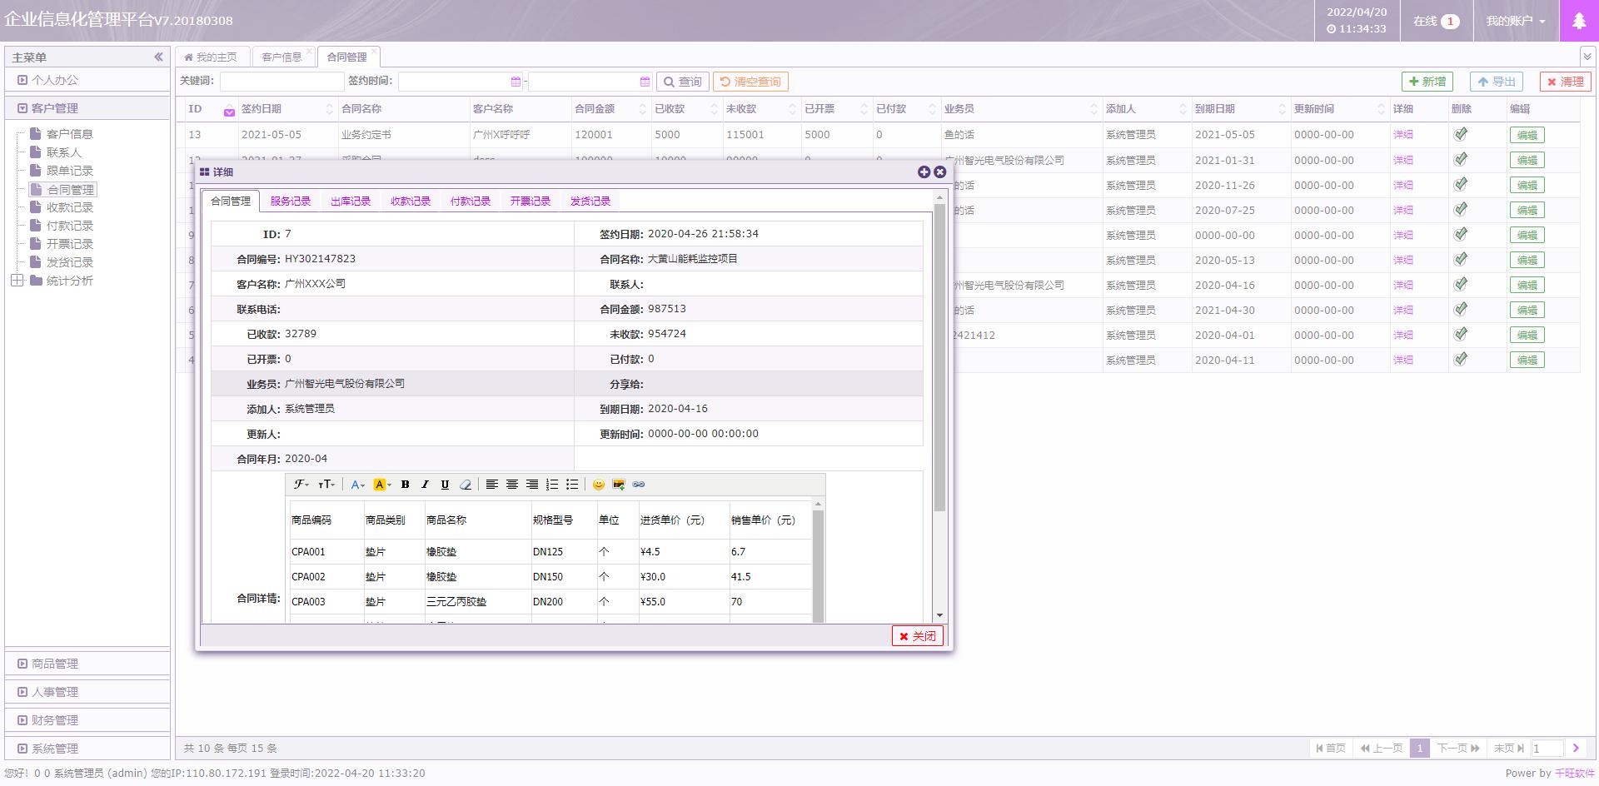Open the 我的账户 dropdown menu
1599x786 pixels.
tap(1515, 21)
